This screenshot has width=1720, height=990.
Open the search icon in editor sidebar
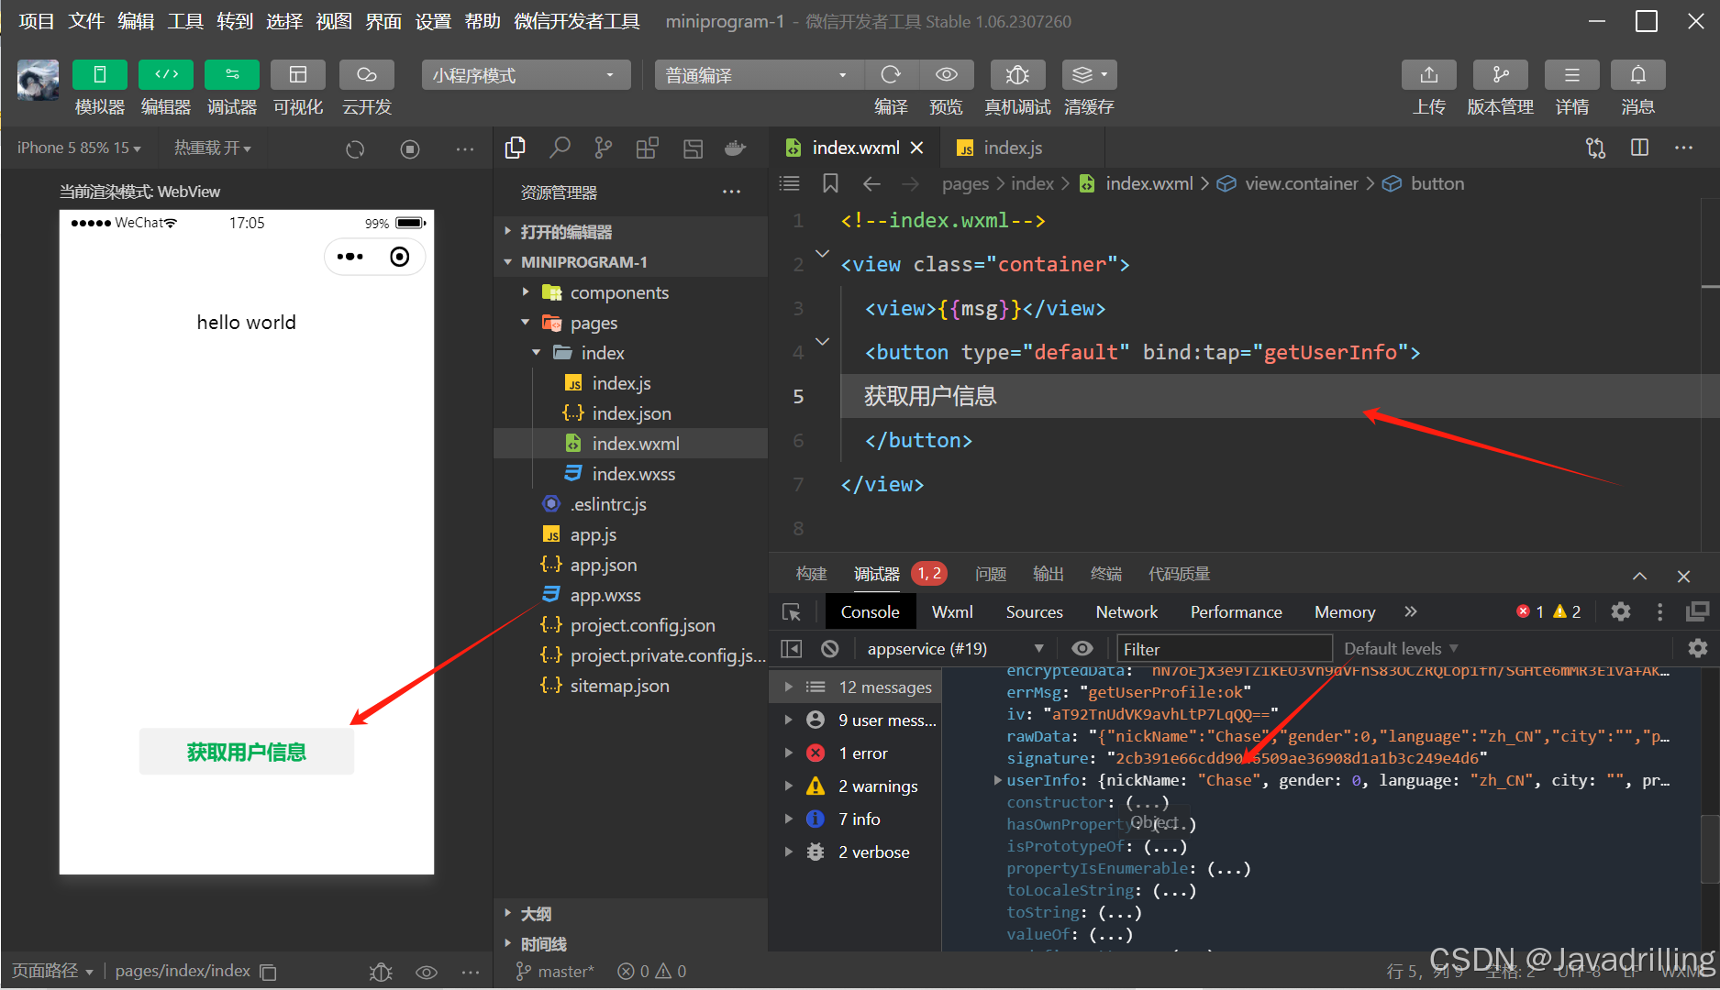click(x=560, y=148)
